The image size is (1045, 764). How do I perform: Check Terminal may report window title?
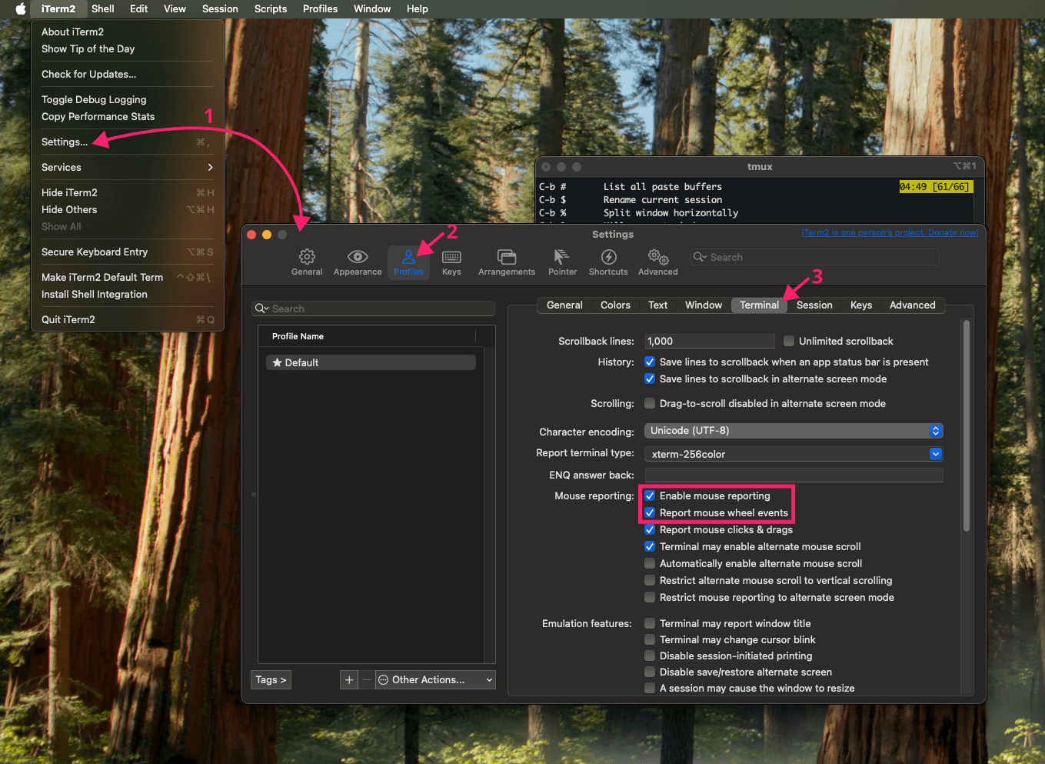[650, 623]
